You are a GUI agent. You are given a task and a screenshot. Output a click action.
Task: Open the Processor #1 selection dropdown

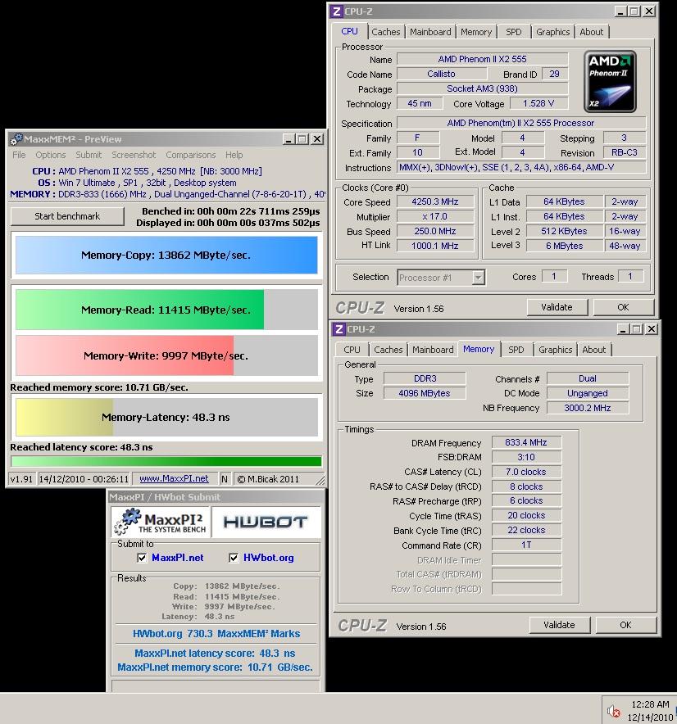point(479,278)
